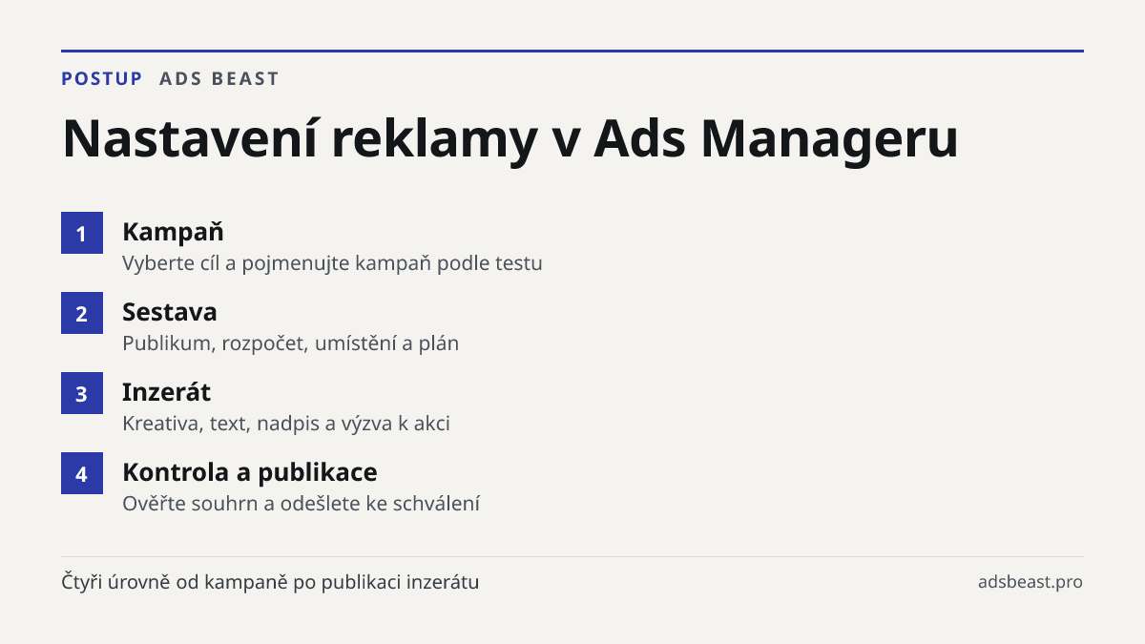This screenshot has height=644, width=1145.
Task: Open the adsbeast.pro link
Action: point(1030,582)
